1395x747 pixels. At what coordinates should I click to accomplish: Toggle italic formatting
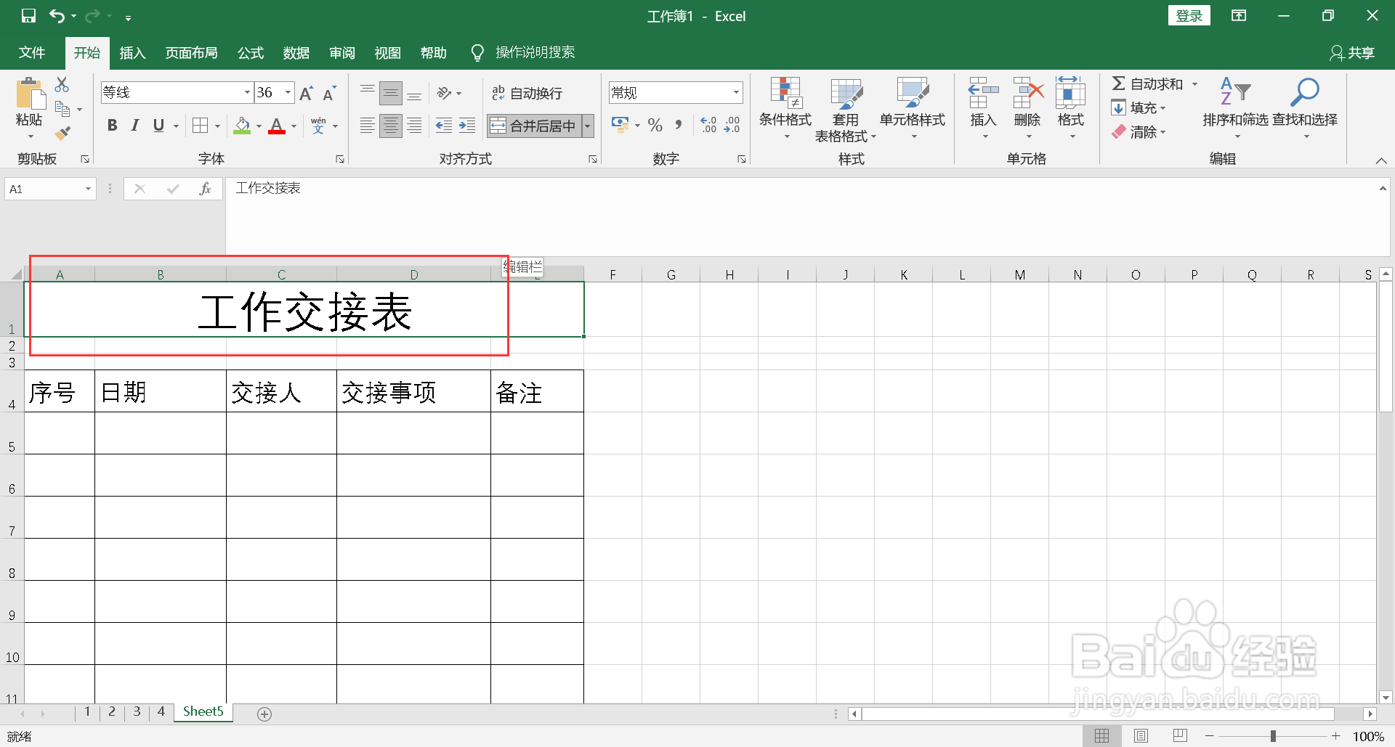pyautogui.click(x=134, y=125)
